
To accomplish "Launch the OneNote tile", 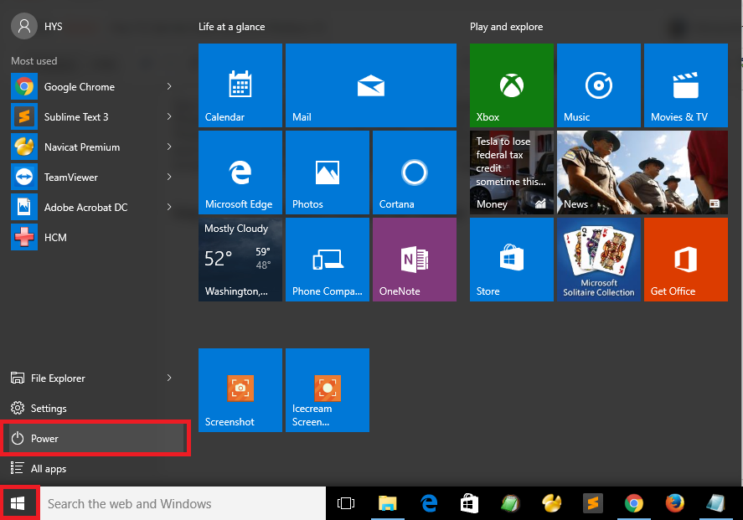I will (x=415, y=260).
